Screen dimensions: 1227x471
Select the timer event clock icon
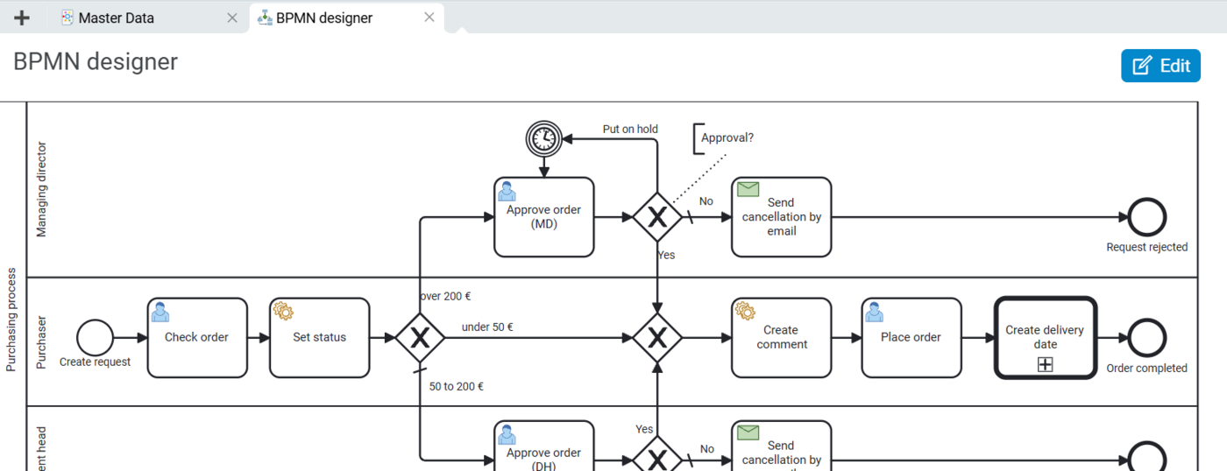coord(543,138)
